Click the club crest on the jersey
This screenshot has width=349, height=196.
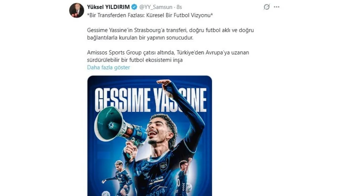[x=163, y=166]
